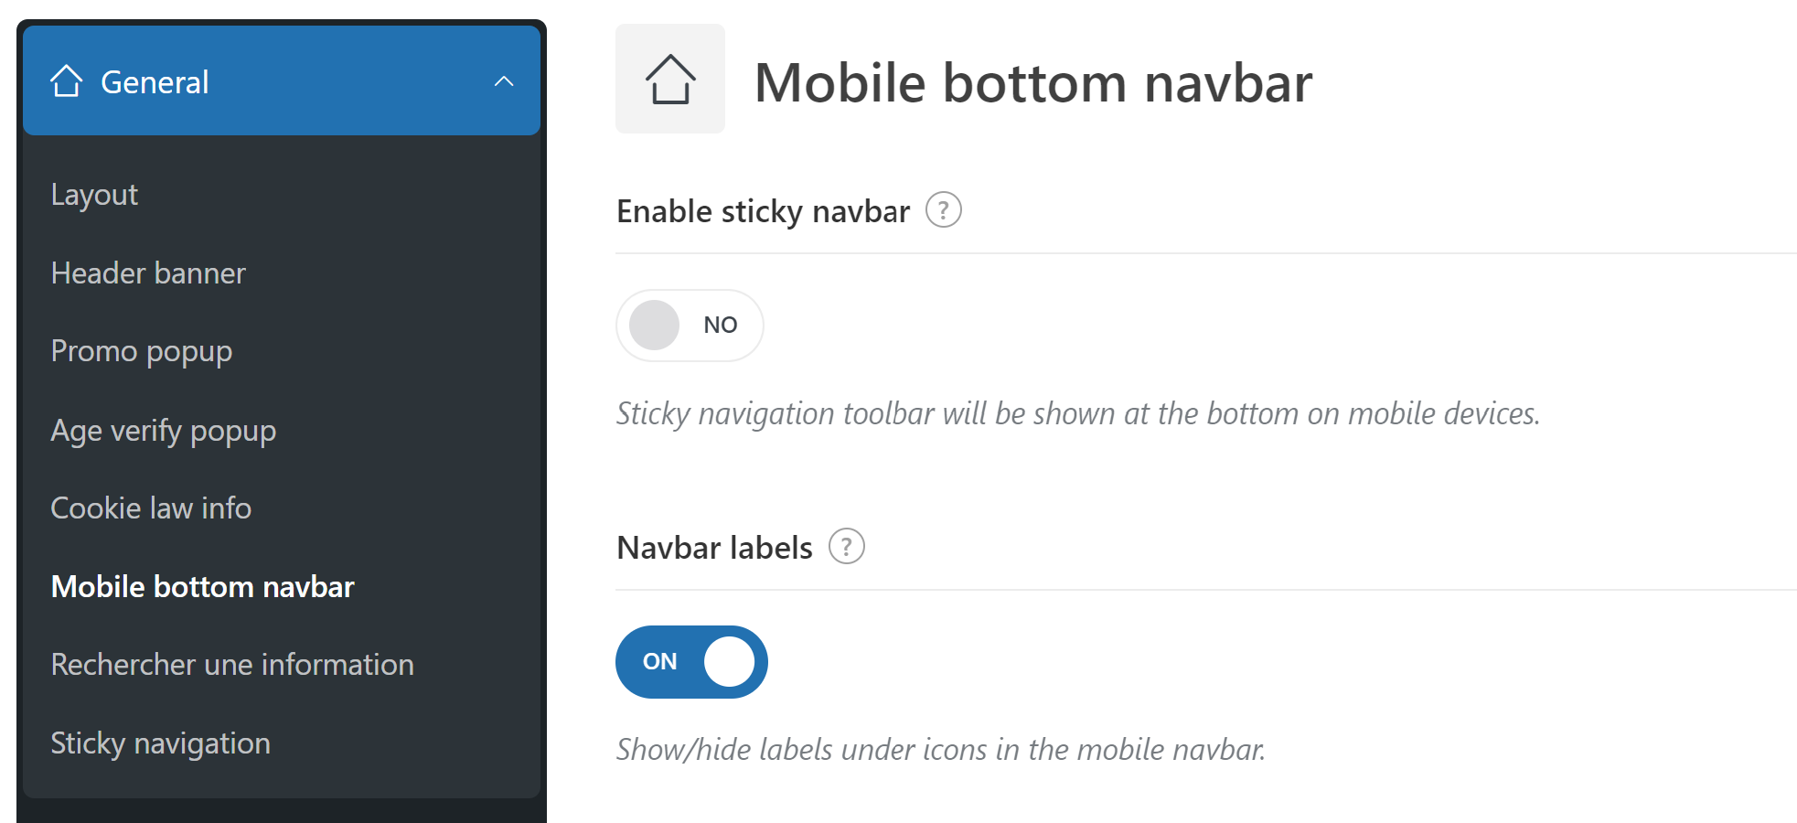This screenshot has width=1797, height=823.
Task: Turn off the Navbar labels switch
Action: click(691, 662)
